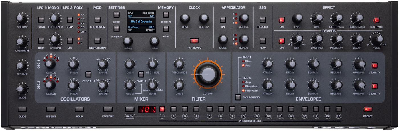
Task: Click the sequencer RECORD button
Action: pos(262,20)
